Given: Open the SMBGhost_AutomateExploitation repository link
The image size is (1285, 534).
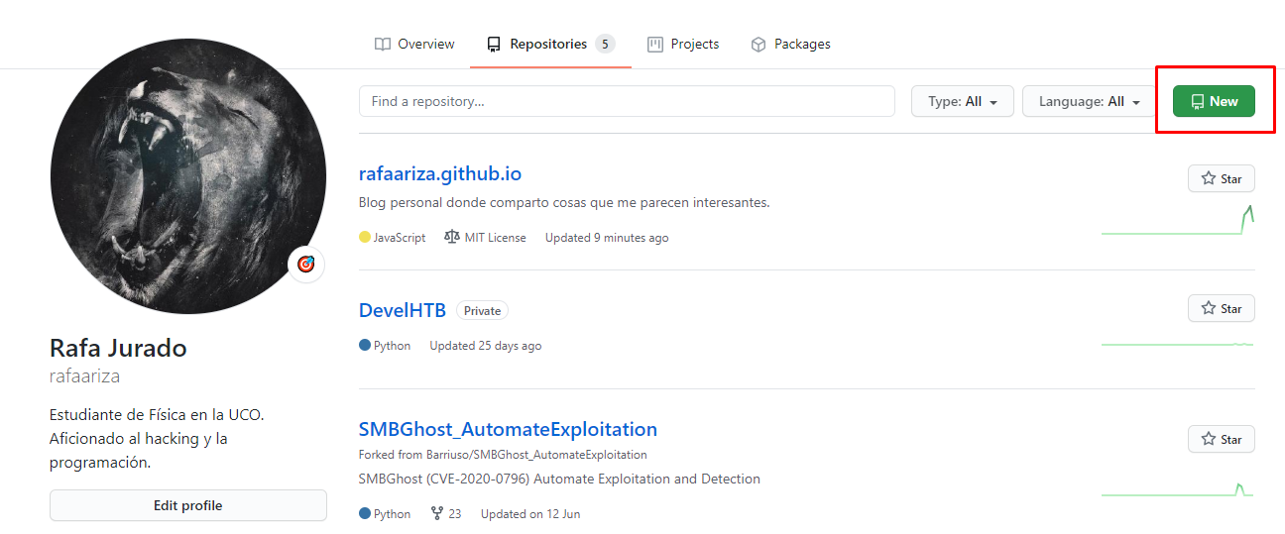Looking at the screenshot, I should pos(508,429).
